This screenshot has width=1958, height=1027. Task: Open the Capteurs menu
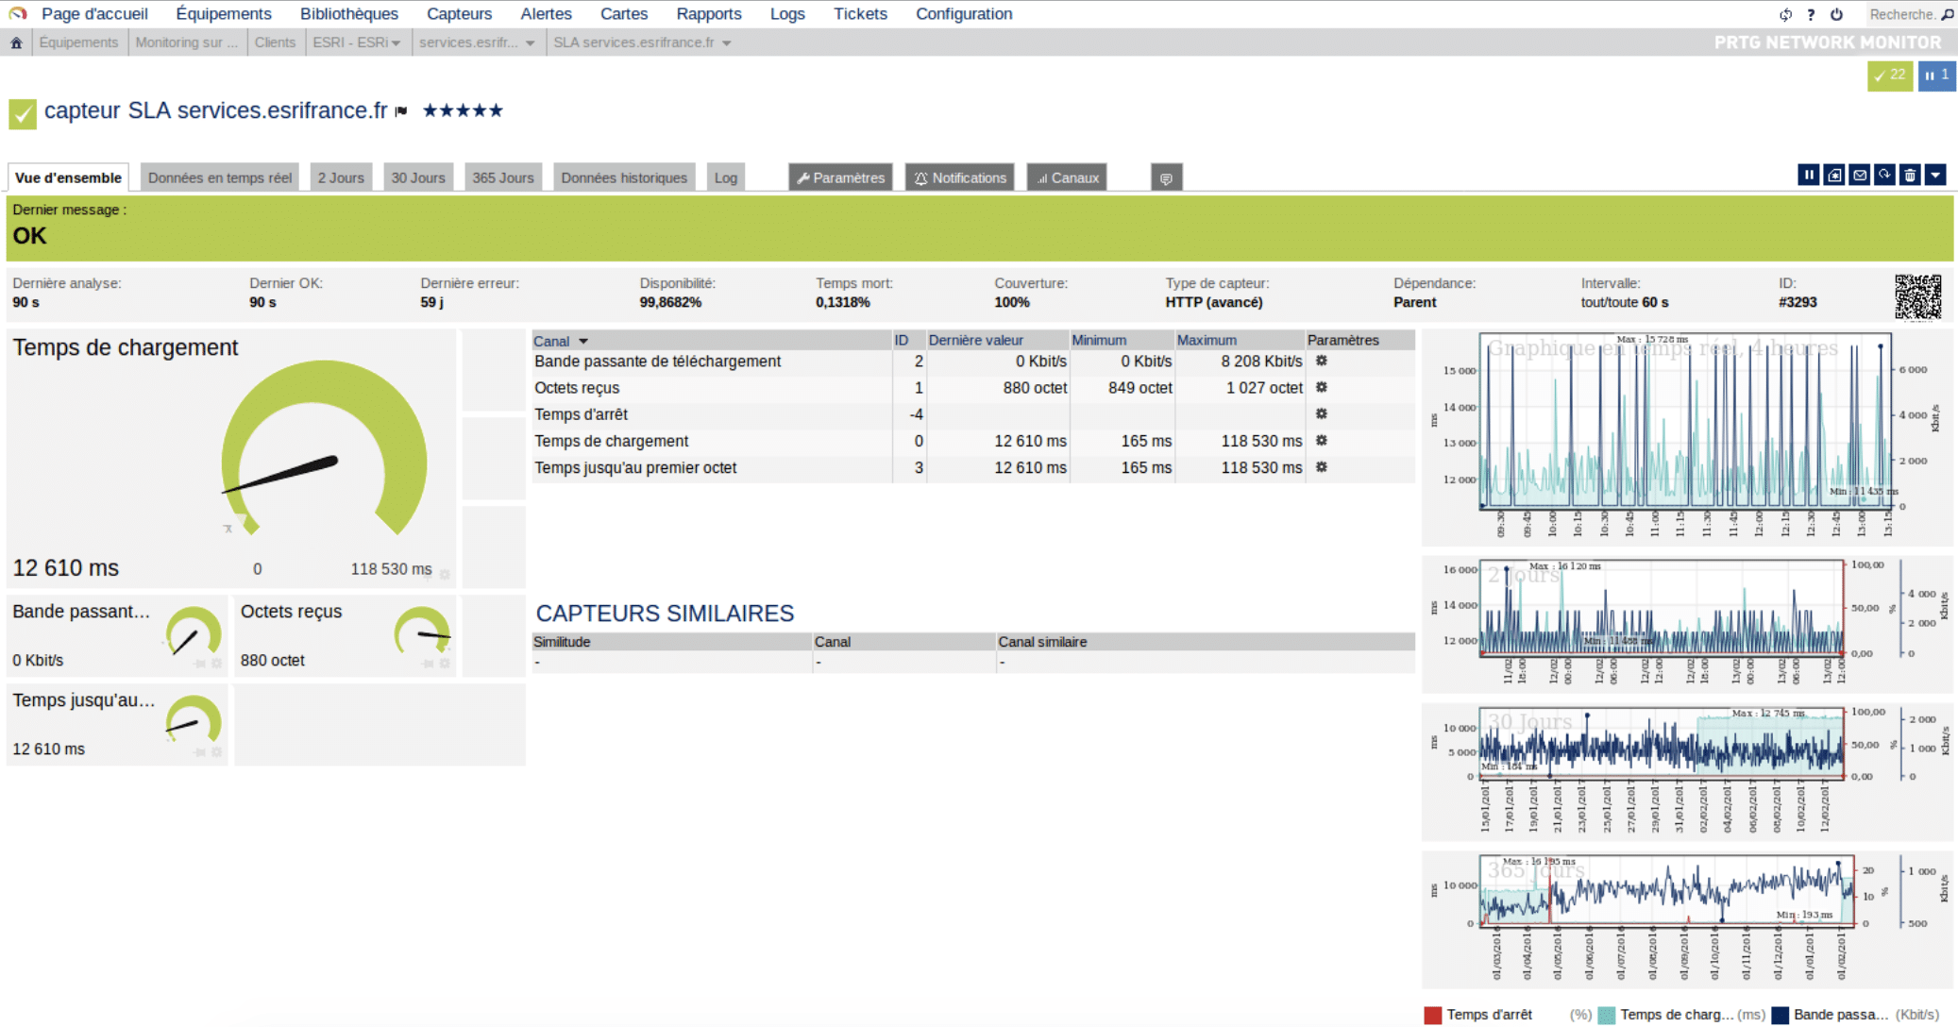[459, 14]
